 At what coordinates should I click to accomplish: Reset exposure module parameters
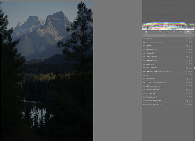click(189, 82)
